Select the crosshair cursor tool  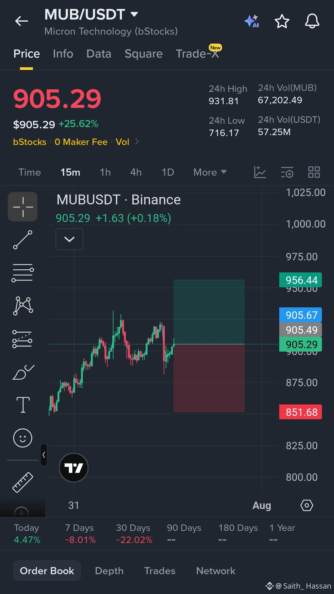coord(23,207)
